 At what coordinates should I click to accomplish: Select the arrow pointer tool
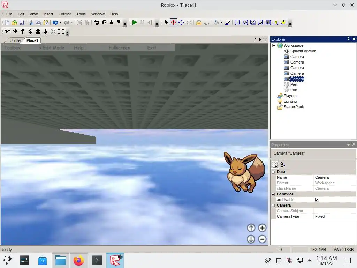[166, 22]
